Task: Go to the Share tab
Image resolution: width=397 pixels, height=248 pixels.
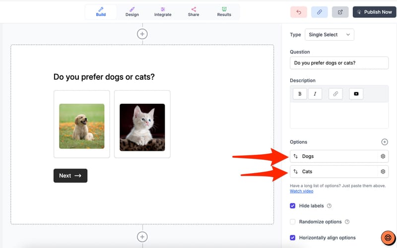Action: (x=194, y=12)
